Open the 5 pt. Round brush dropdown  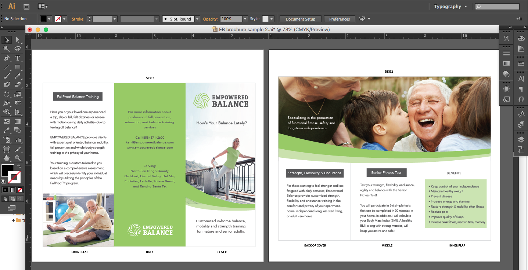coord(197,19)
